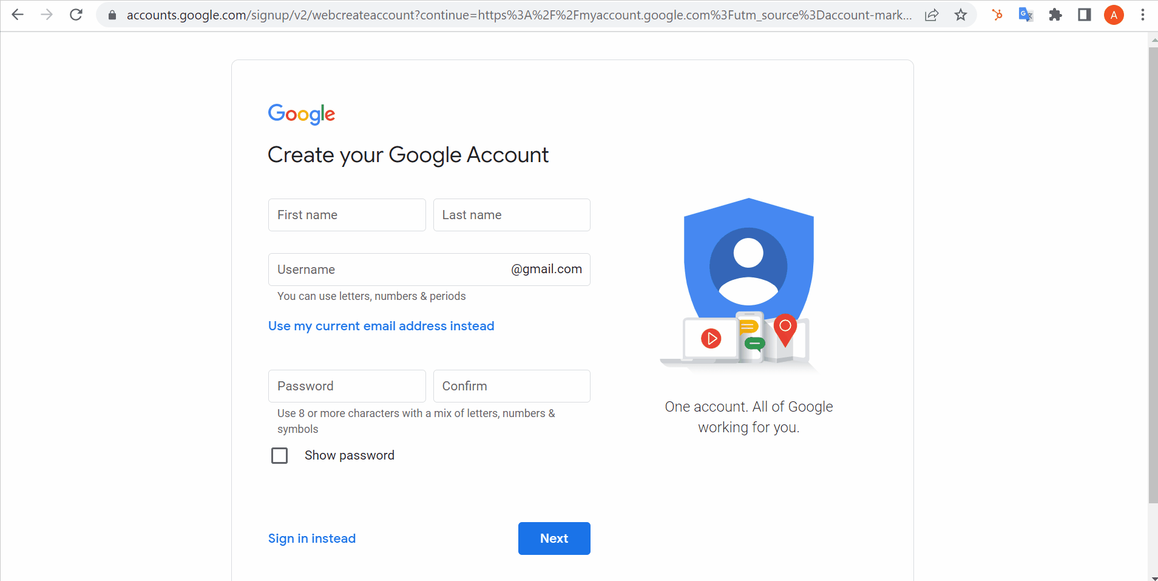The image size is (1158, 581).
Task: Bookmark this page with the star icon
Action: pos(961,15)
